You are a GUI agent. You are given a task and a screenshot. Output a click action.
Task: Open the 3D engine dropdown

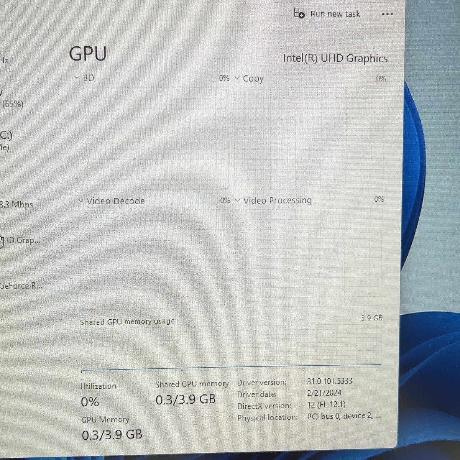pyautogui.click(x=77, y=78)
